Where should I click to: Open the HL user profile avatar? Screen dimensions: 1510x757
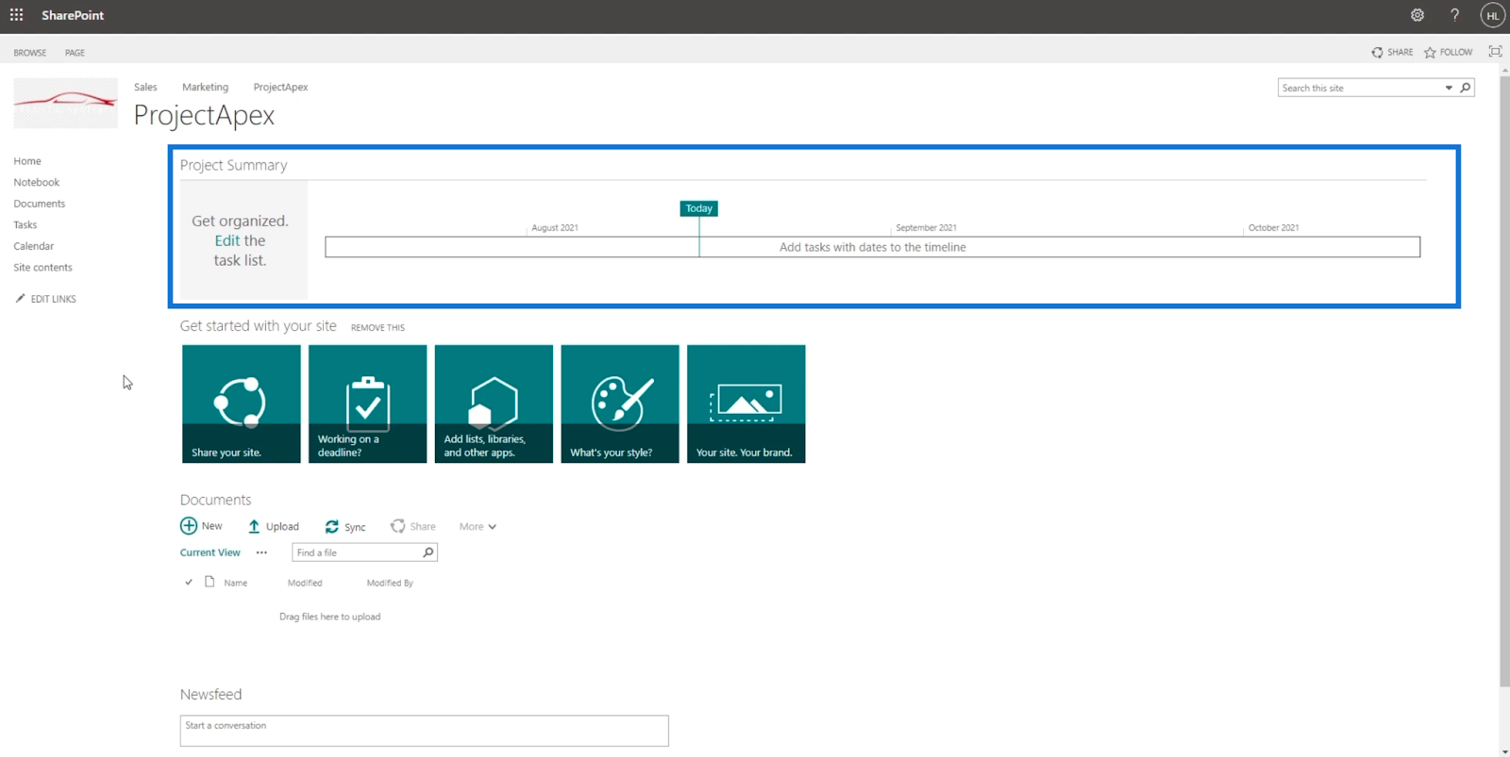pyautogui.click(x=1492, y=15)
